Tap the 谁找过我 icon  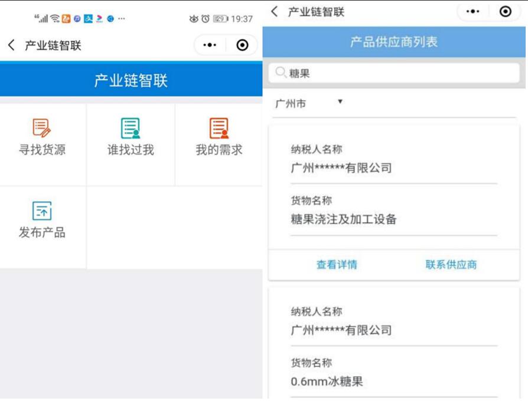click(x=131, y=129)
